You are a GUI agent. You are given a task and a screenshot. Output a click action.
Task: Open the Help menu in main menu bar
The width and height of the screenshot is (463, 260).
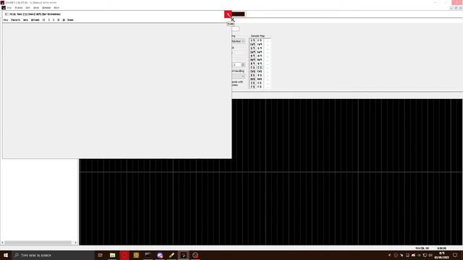[56, 8]
